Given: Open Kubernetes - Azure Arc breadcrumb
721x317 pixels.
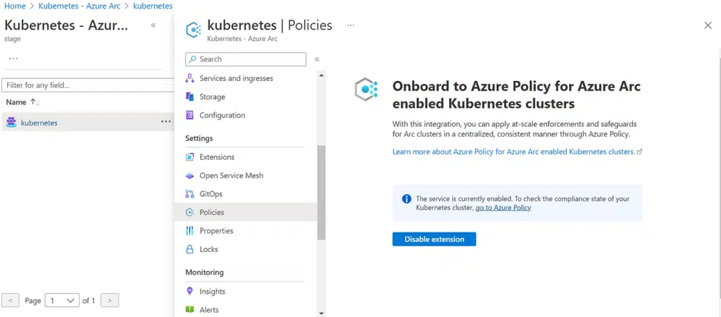Looking at the screenshot, I should tap(80, 6).
